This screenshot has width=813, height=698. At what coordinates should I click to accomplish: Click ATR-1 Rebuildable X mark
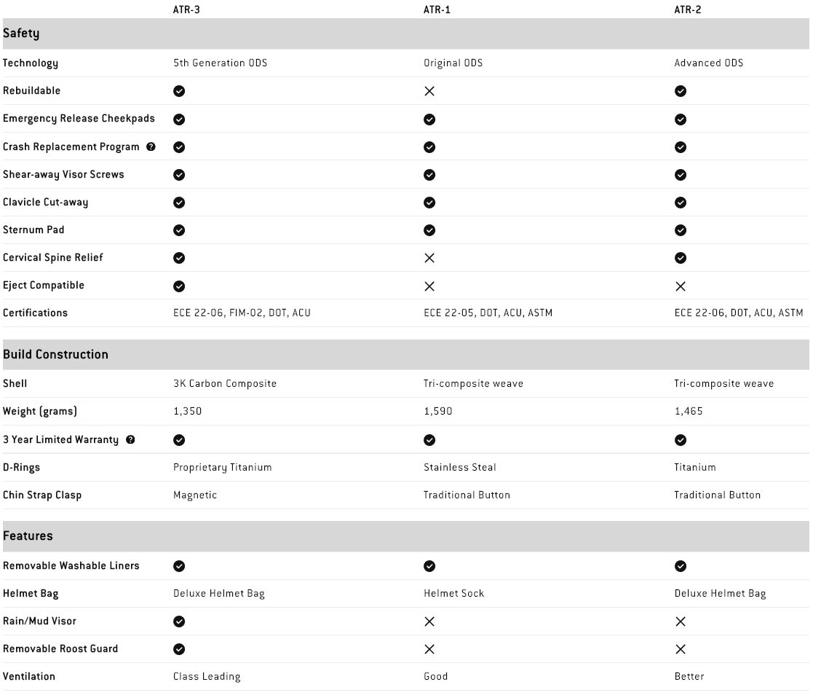429,91
